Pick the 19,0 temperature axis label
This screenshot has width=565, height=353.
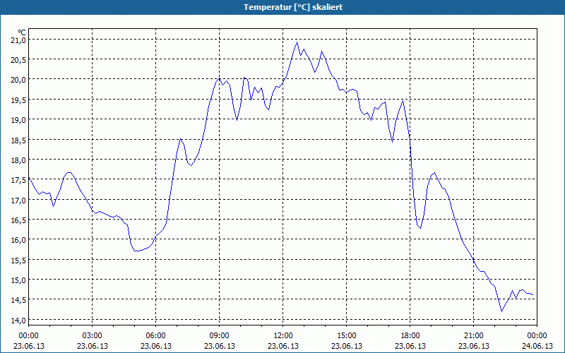pos(18,120)
